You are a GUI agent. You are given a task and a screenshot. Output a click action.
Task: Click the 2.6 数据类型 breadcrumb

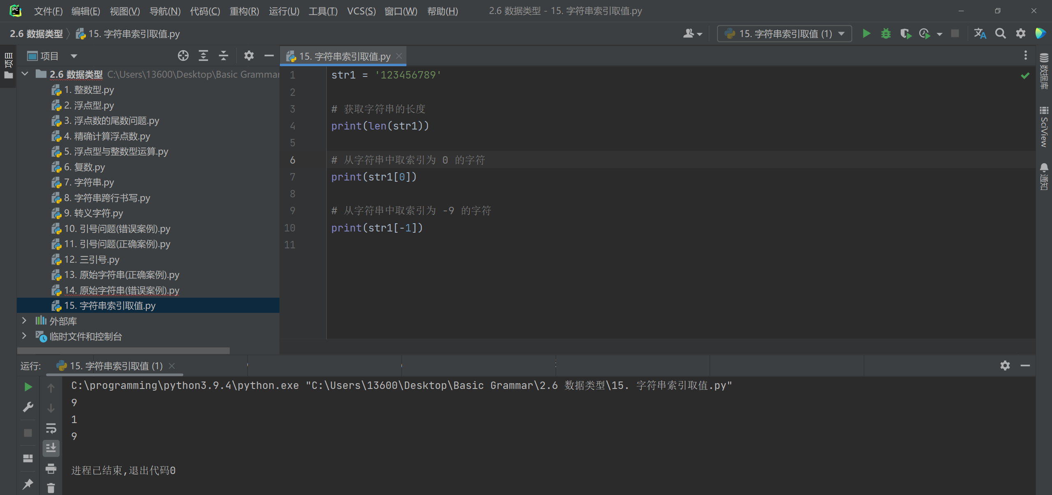coord(37,34)
